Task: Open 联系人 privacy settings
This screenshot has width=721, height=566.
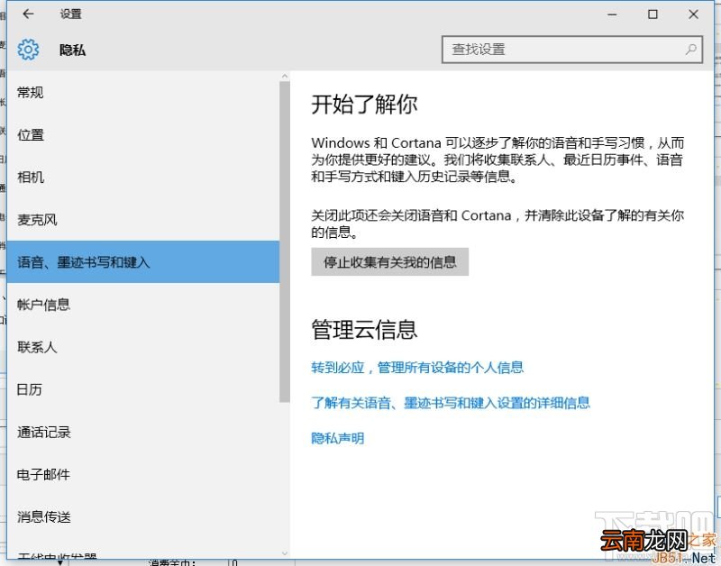Action: [x=143, y=347]
